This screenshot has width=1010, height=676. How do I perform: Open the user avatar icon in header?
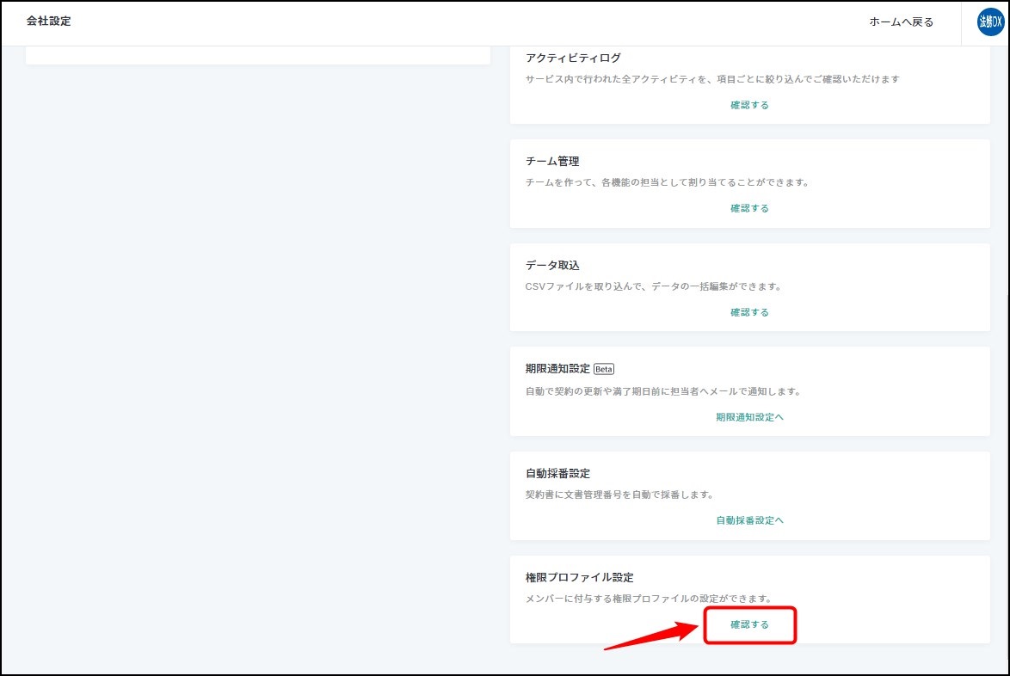[x=990, y=22]
